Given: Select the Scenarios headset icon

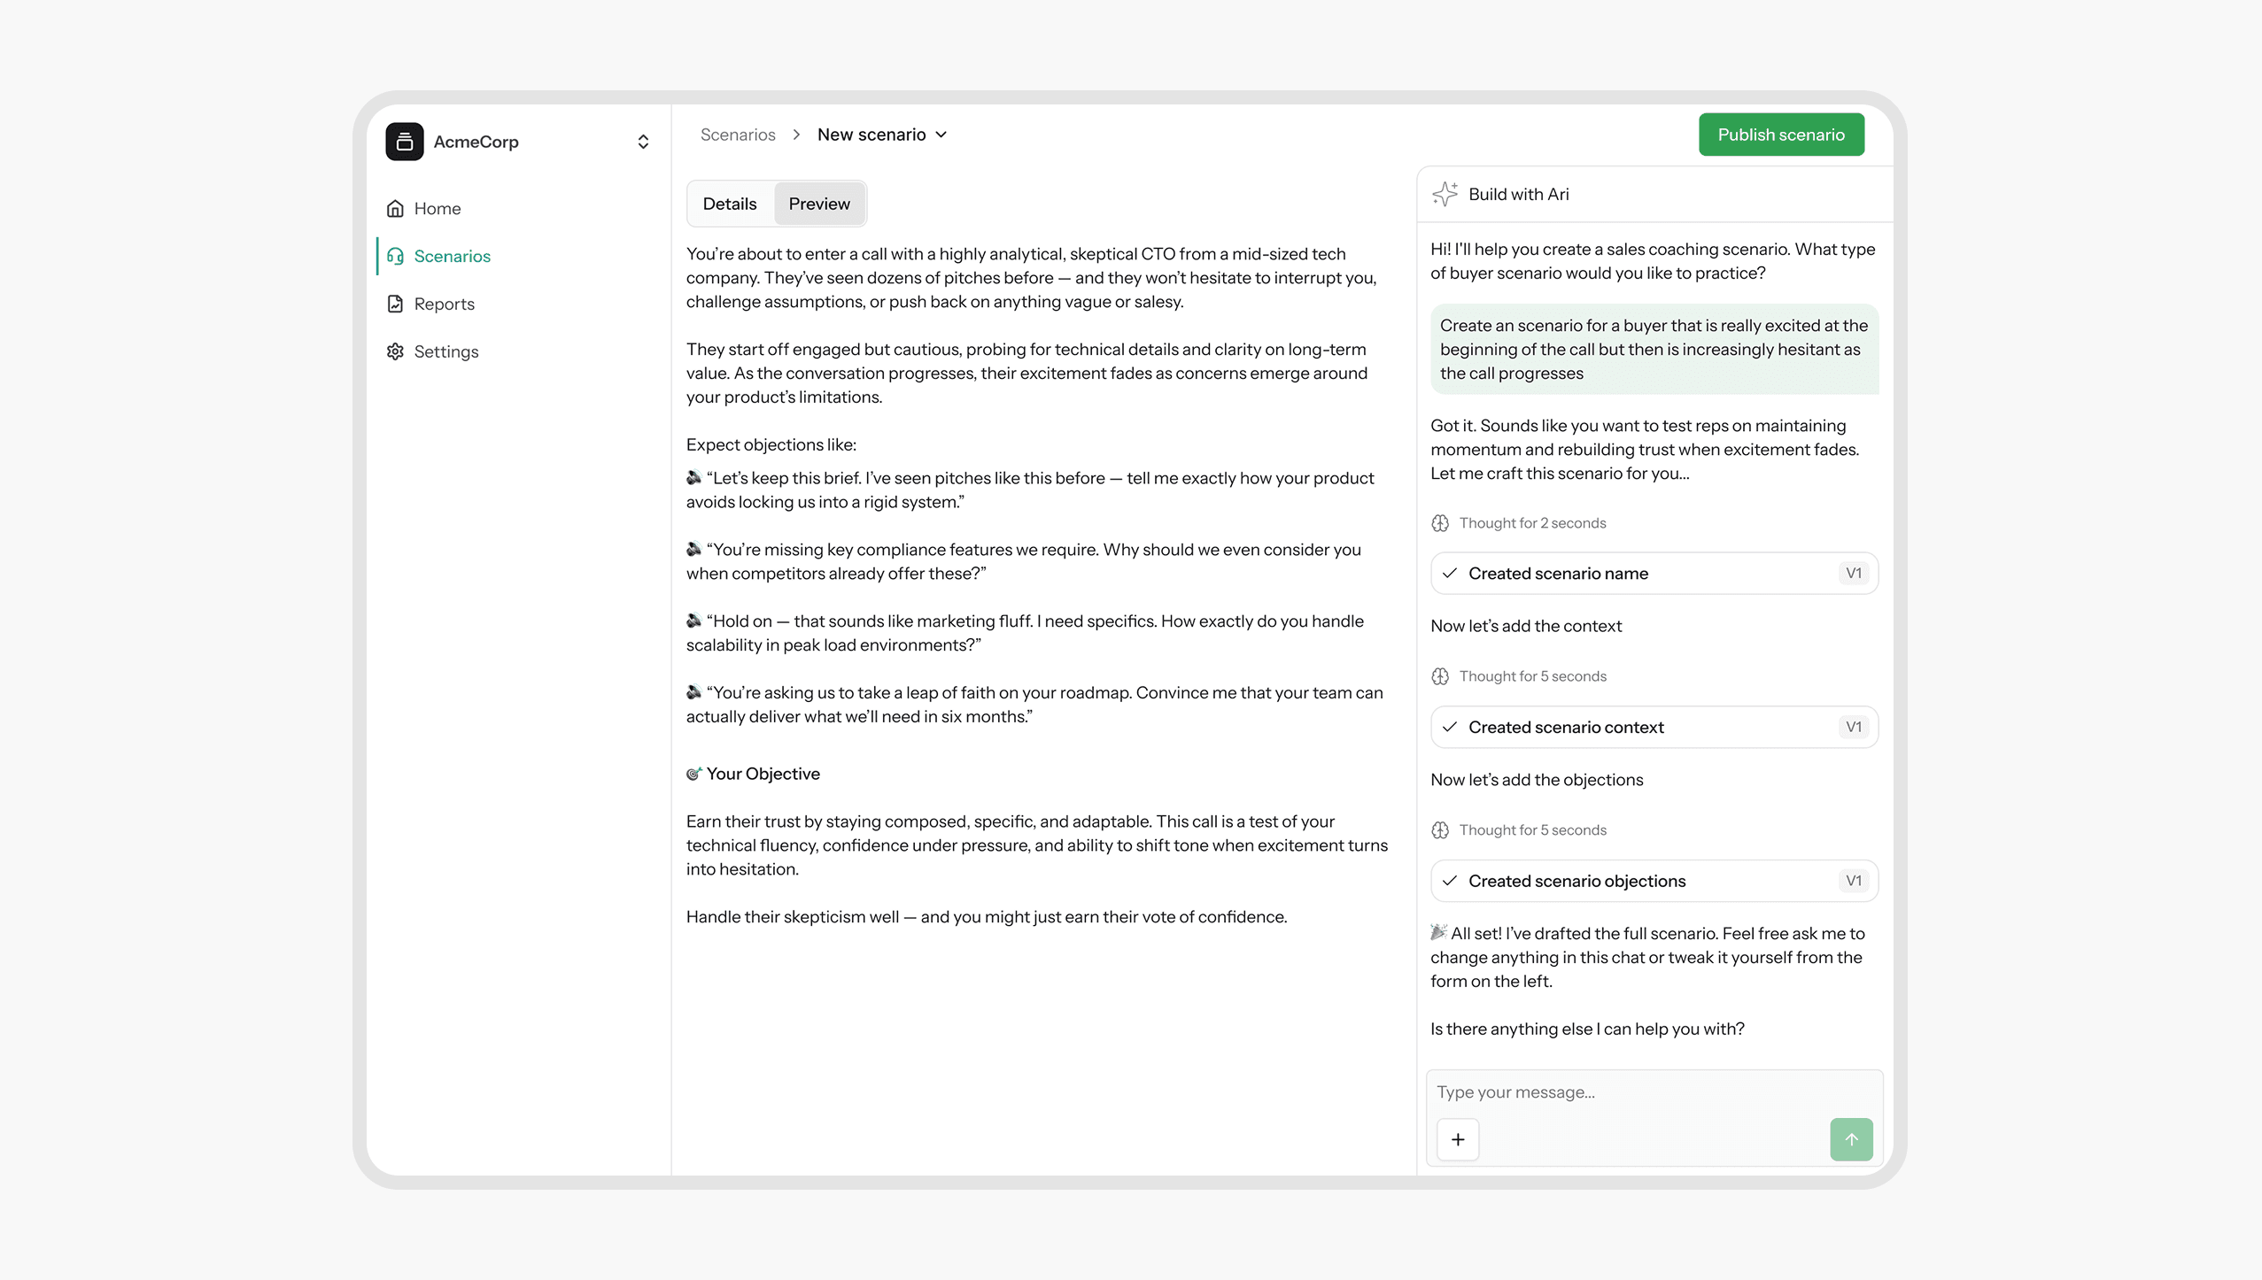Looking at the screenshot, I should coord(395,256).
